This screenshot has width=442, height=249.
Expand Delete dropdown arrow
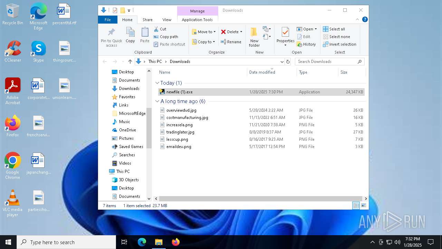coord(241,32)
